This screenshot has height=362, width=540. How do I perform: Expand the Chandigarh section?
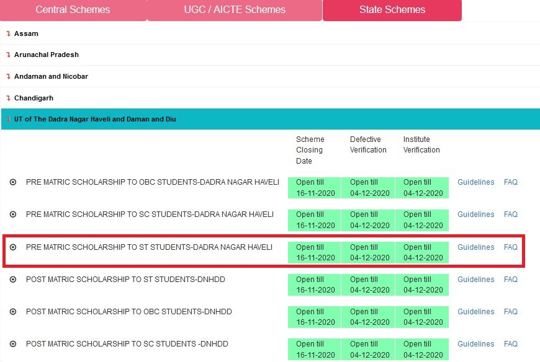pyautogui.click(x=271, y=98)
